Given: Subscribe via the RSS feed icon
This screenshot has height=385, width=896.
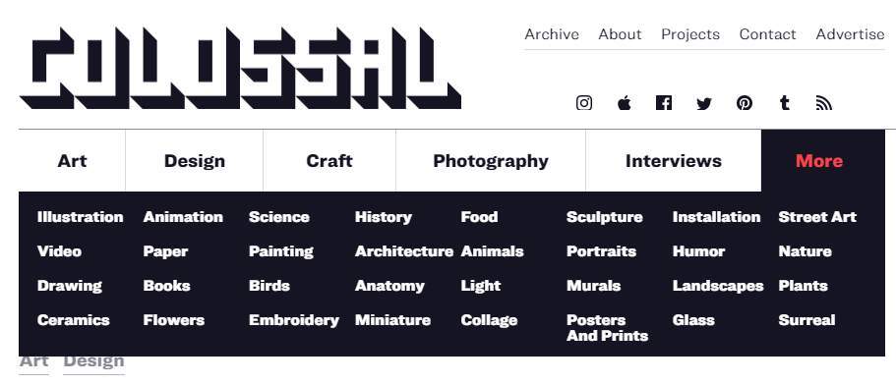Looking at the screenshot, I should (823, 103).
